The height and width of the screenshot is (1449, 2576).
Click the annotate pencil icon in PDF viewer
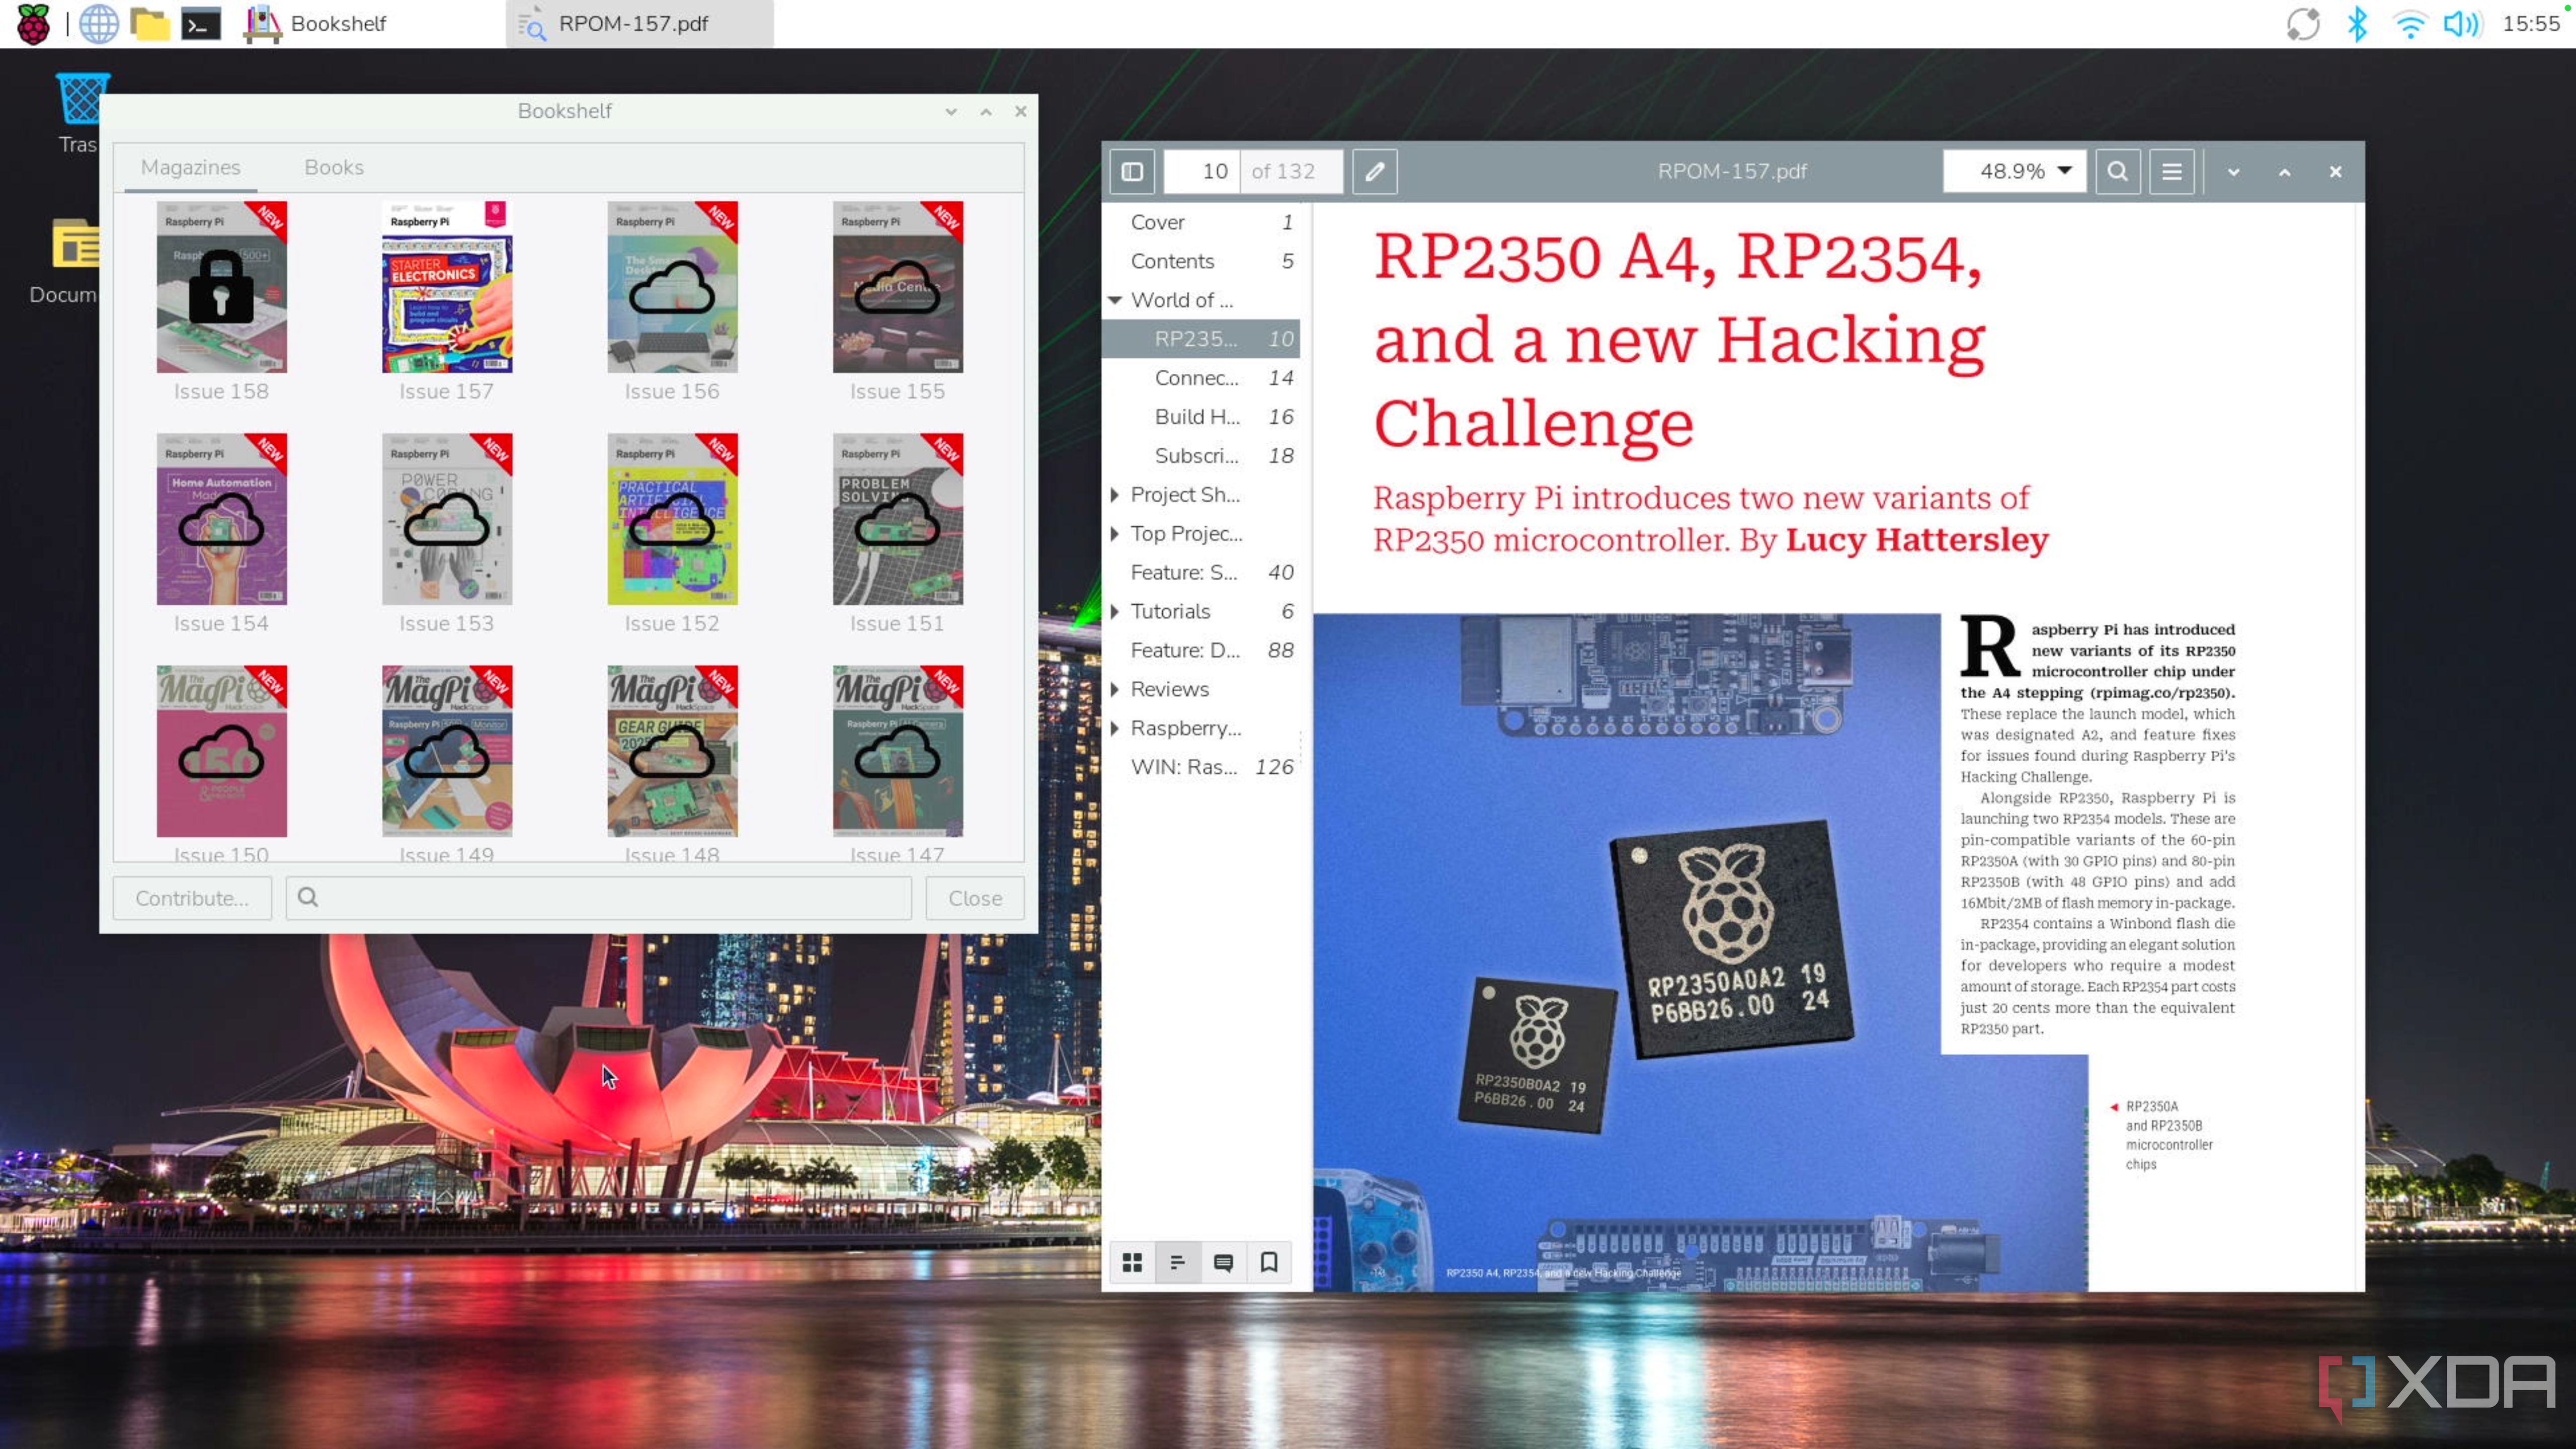(1375, 171)
